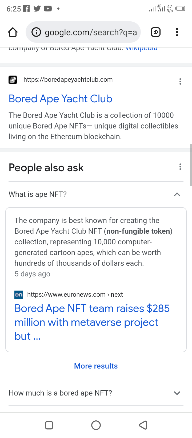
Task: Open People also ask options menu
Action: pos(180,167)
